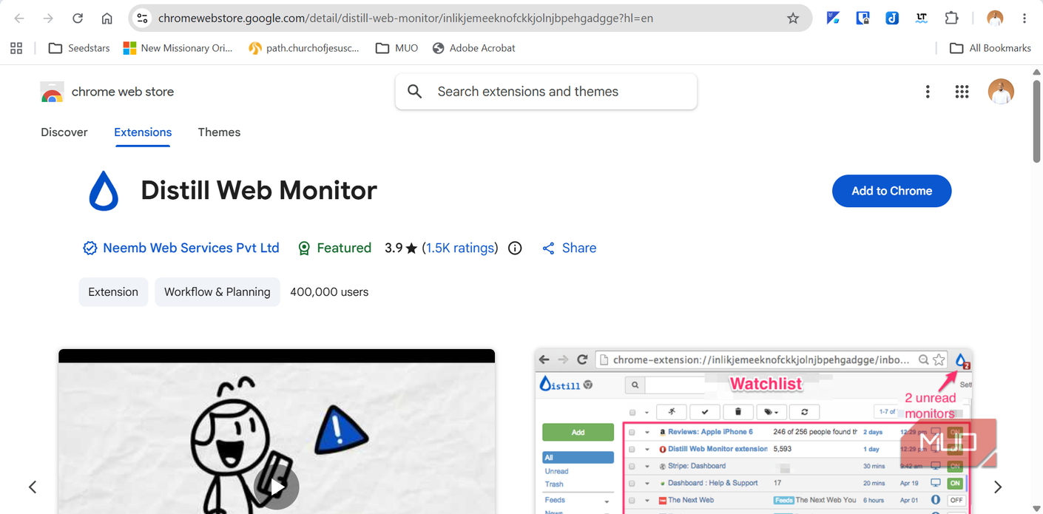Open New Missionary Ori... bookmark

coord(178,48)
